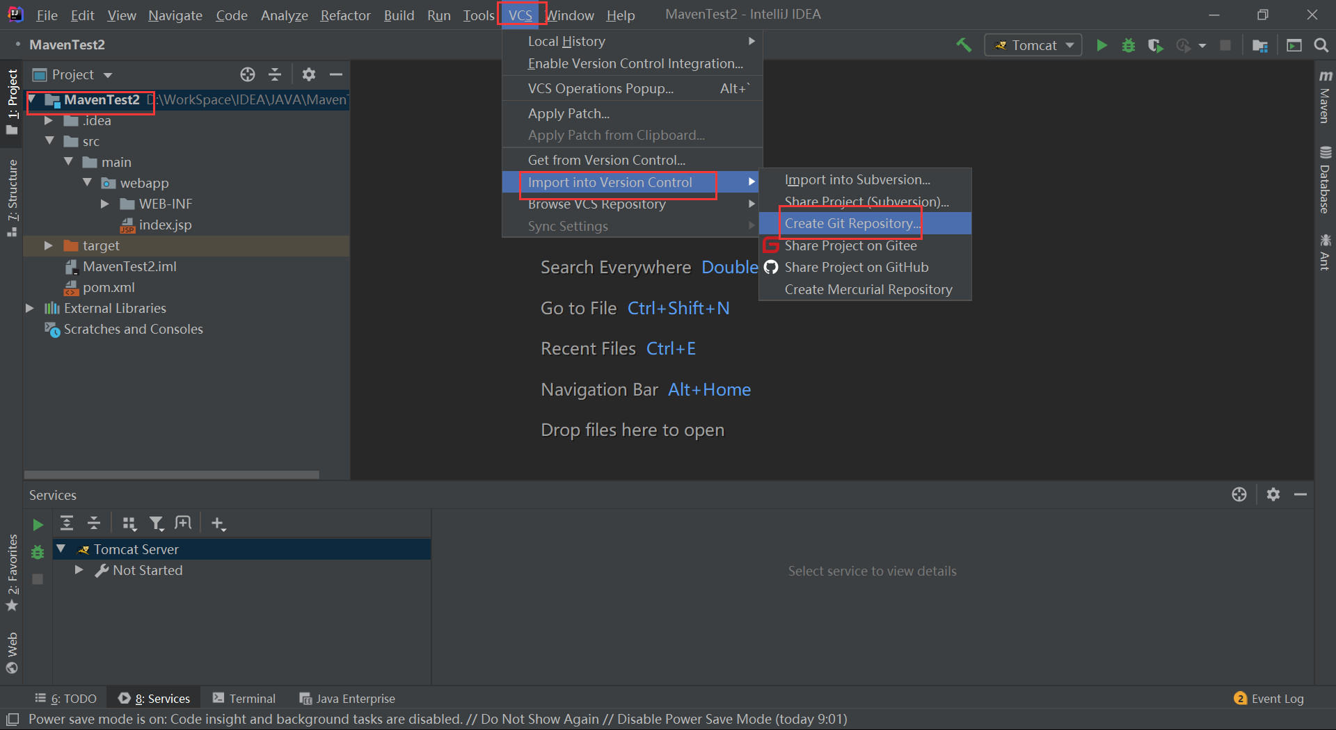Run the selected service in Services

[38, 525]
